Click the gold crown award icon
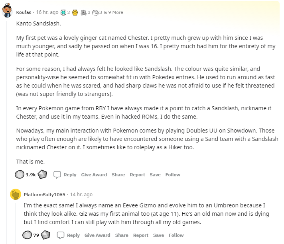 [75, 12]
